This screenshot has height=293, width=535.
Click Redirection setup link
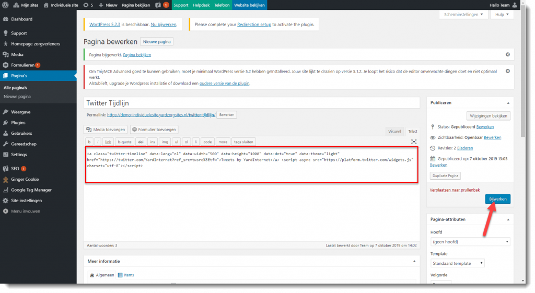[x=254, y=25]
